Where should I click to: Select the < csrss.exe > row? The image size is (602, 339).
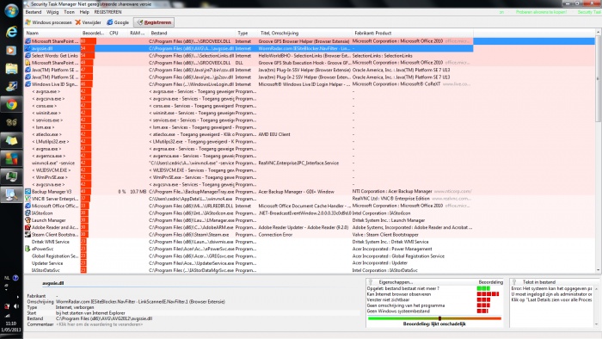click(249, 106)
